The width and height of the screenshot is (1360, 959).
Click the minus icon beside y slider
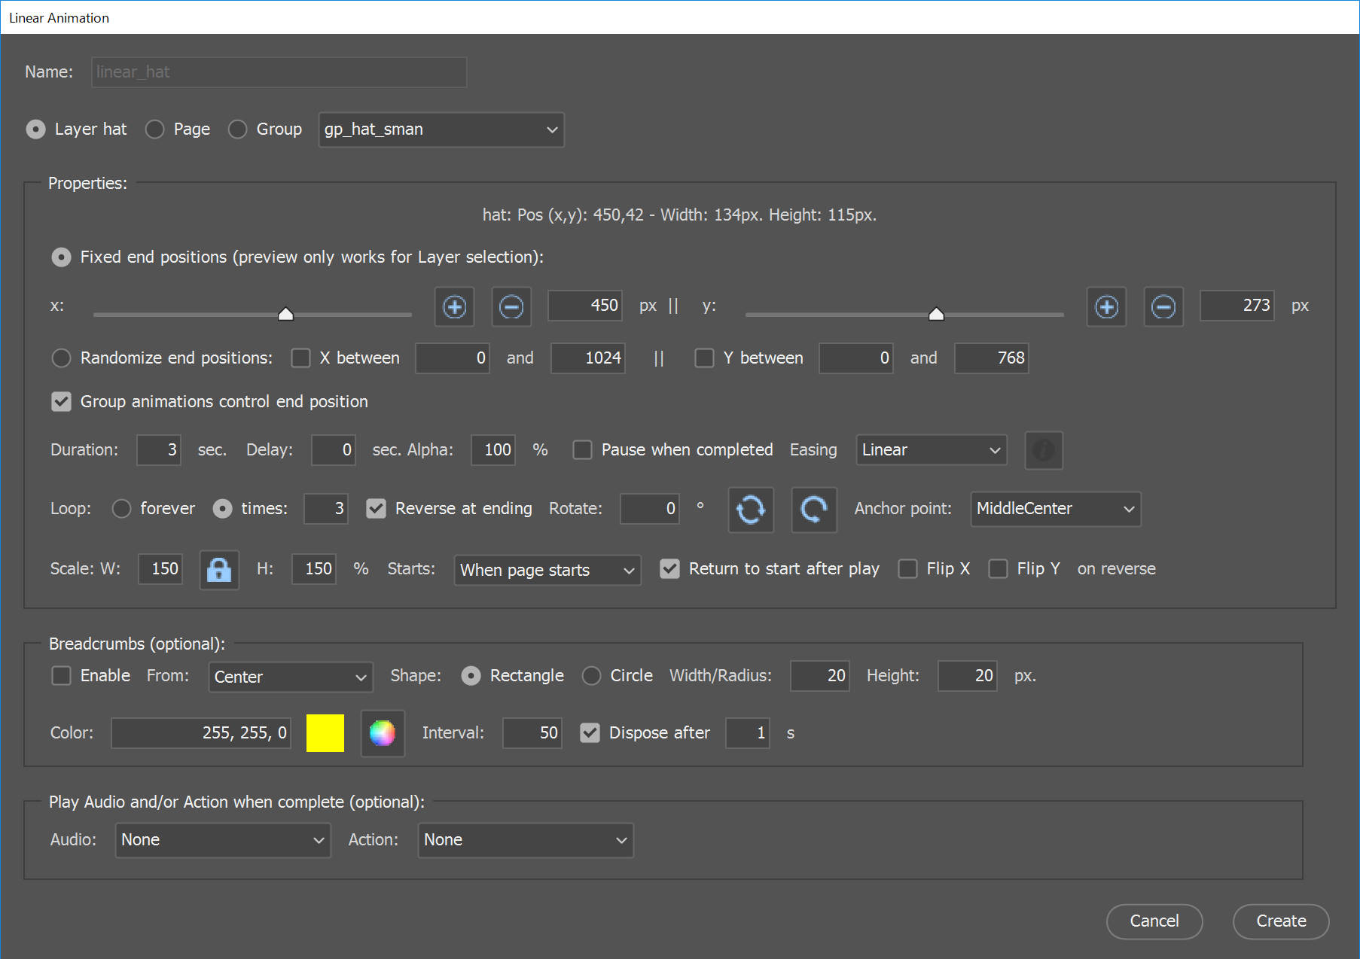tap(1163, 306)
